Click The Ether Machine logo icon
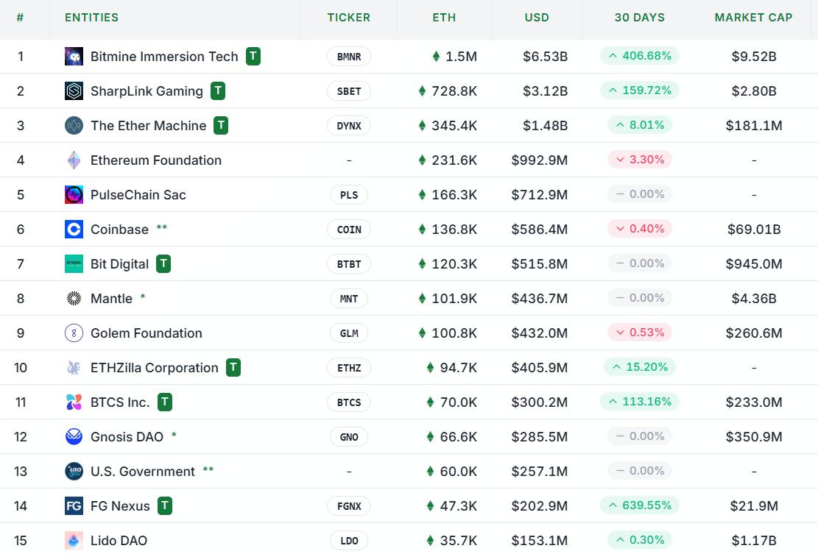 [x=74, y=126]
